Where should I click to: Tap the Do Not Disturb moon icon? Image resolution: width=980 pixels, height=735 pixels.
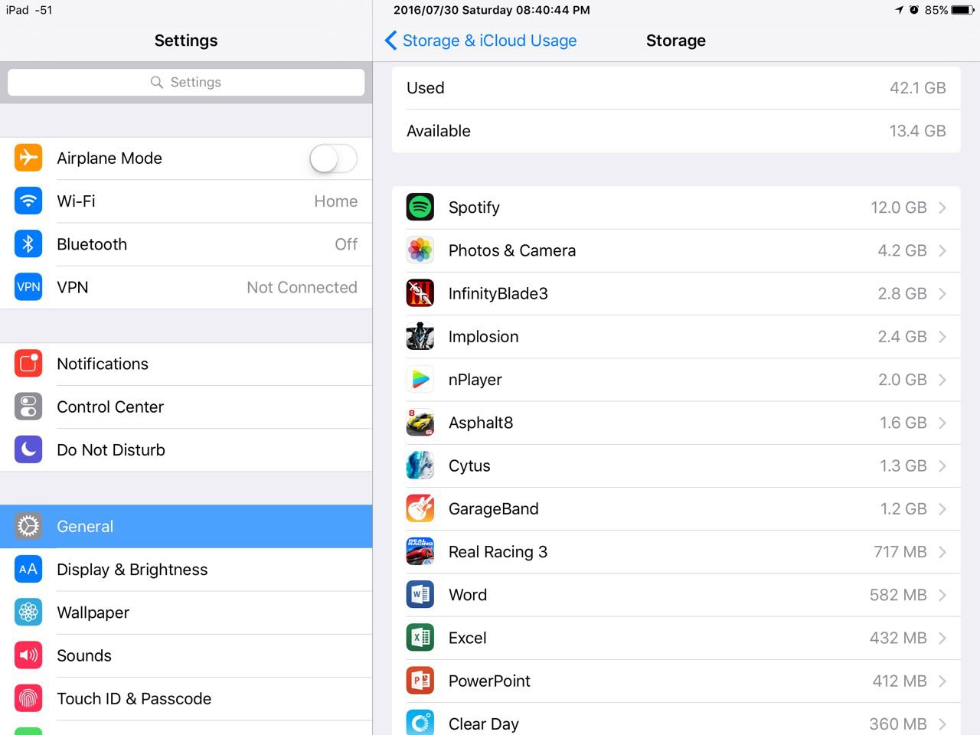pos(28,449)
